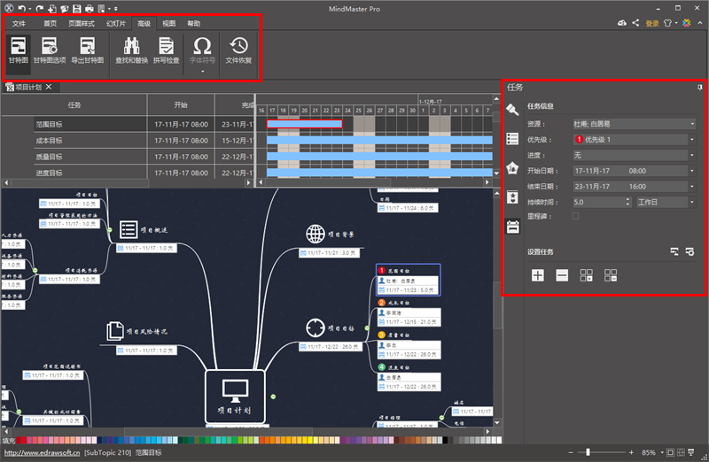
Task: Expand the 字体符号 symbol dropdown arrow
Action: pos(202,72)
